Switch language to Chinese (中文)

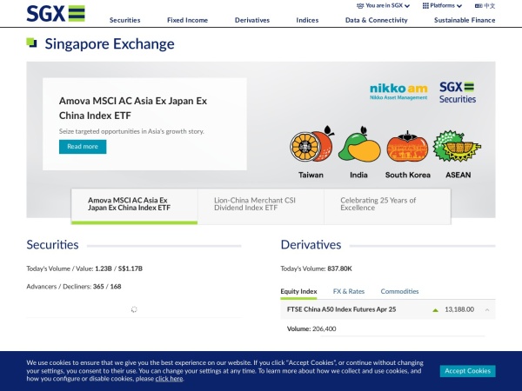(x=485, y=6)
